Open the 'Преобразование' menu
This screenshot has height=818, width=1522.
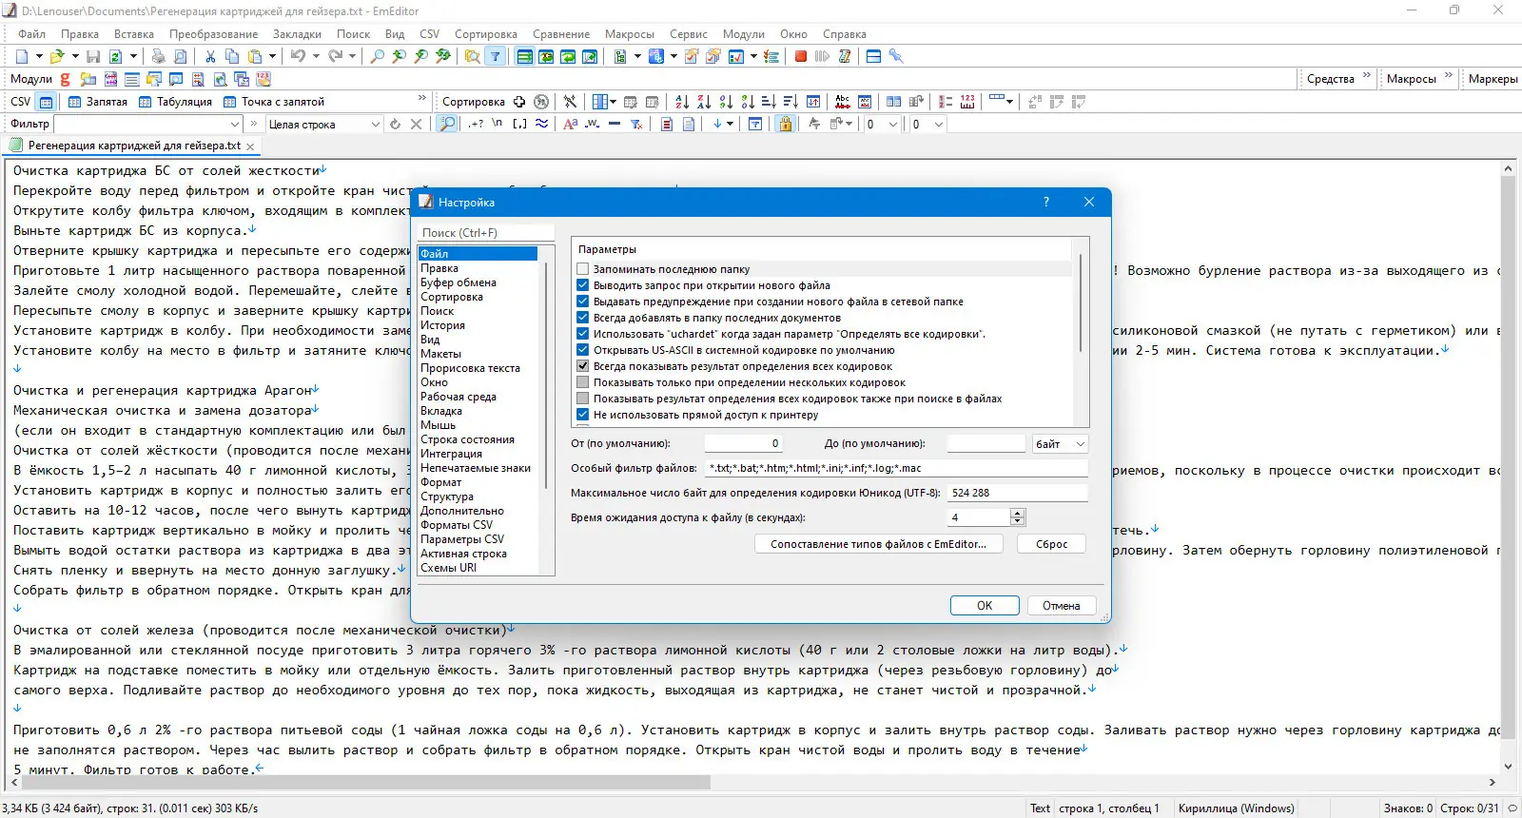213,34
